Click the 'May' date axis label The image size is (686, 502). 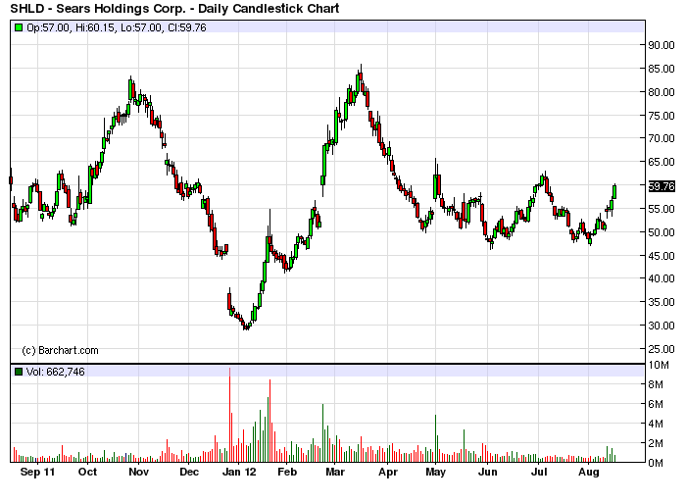[x=436, y=472]
